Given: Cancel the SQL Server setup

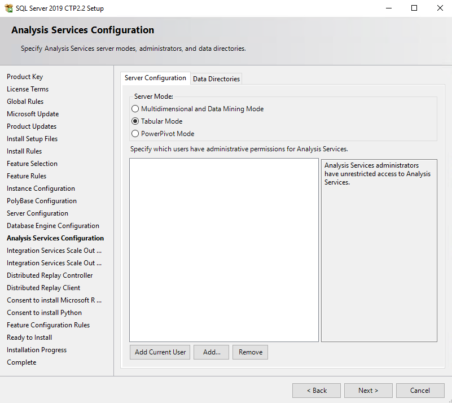Looking at the screenshot, I should (420, 391).
